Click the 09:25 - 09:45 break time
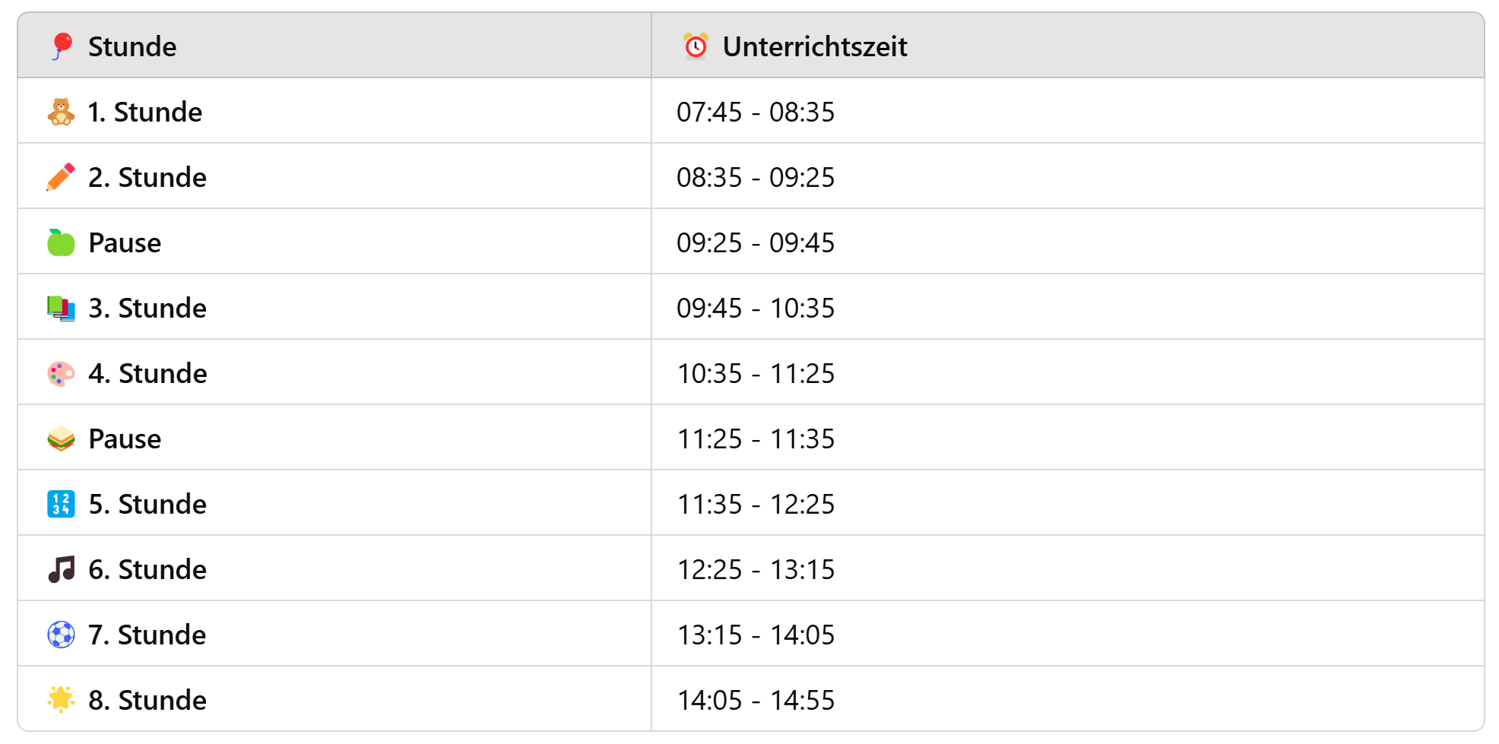 755,242
